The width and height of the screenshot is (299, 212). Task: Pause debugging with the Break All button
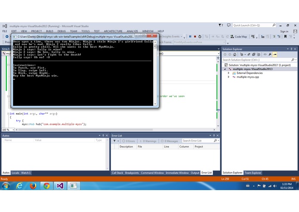point(190,36)
